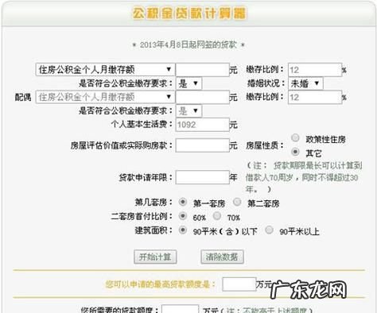377x313 pixels.
Task: Click the maximum loan amount result field
Action: click(x=239, y=284)
